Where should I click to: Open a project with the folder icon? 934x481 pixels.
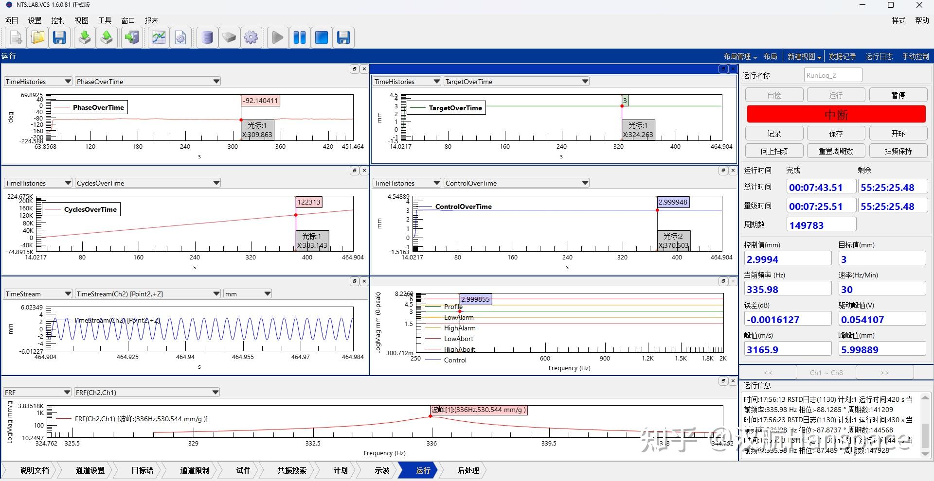[37, 37]
